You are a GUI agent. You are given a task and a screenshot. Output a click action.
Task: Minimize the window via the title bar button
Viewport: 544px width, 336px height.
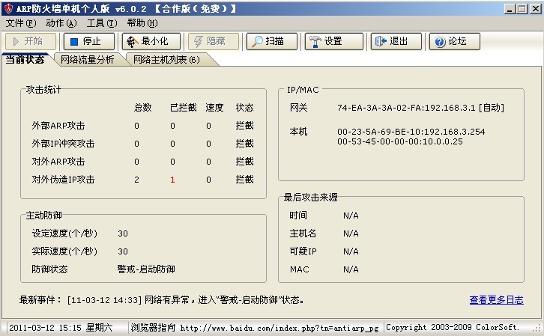click(x=509, y=9)
